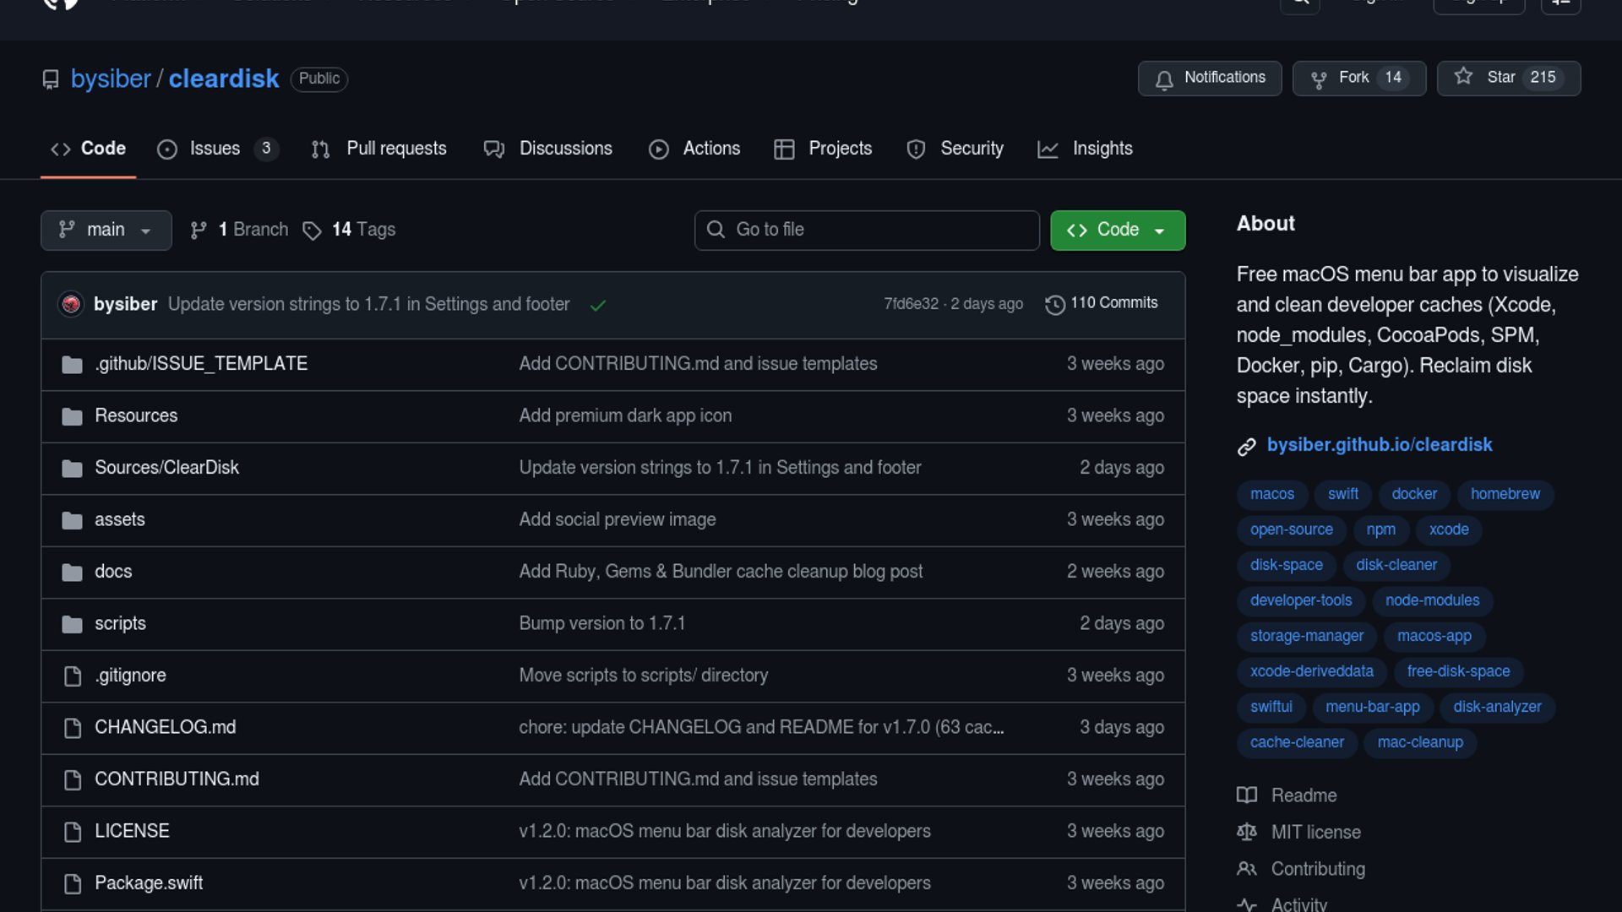Click the Fork repository icon
The image size is (1622, 912).
[1318, 79]
